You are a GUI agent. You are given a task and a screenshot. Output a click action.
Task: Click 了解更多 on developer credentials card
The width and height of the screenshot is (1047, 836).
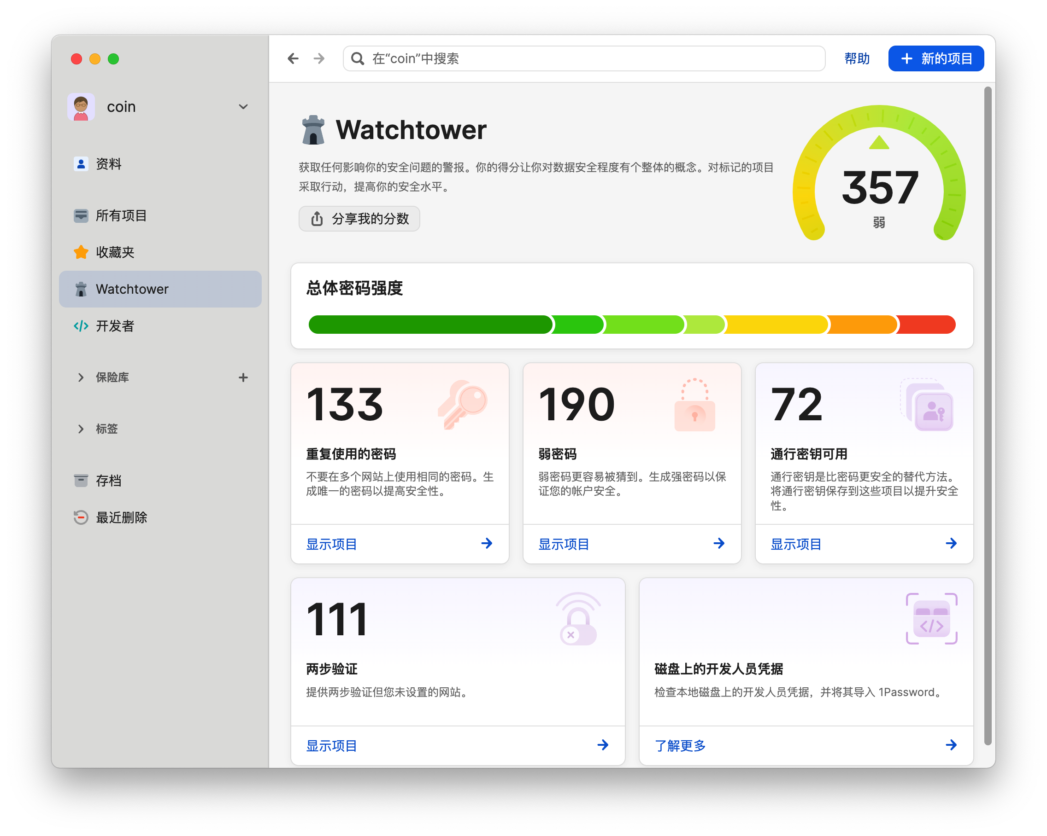click(x=680, y=746)
